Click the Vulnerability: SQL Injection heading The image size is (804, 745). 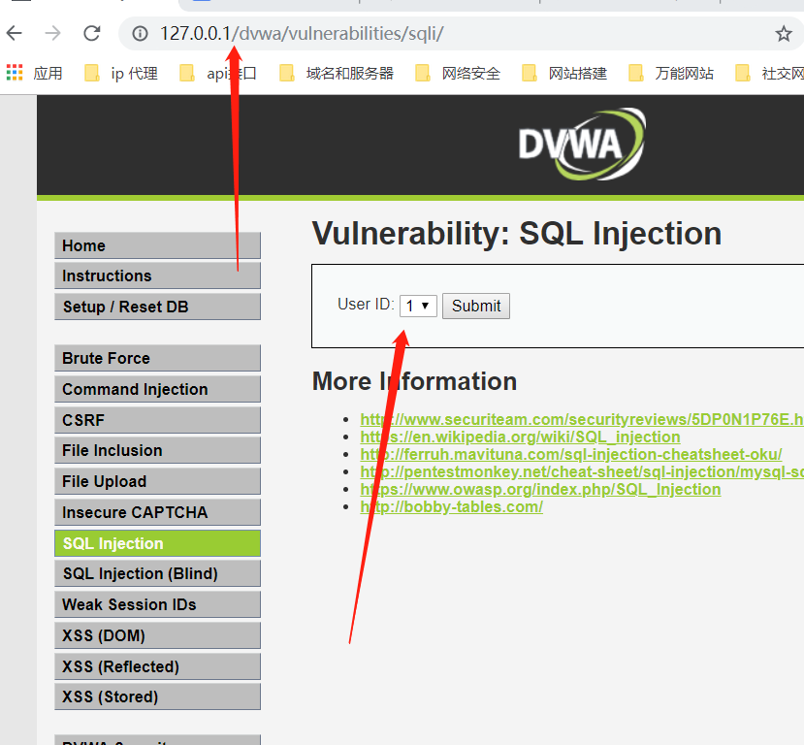[x=517, y=234]
